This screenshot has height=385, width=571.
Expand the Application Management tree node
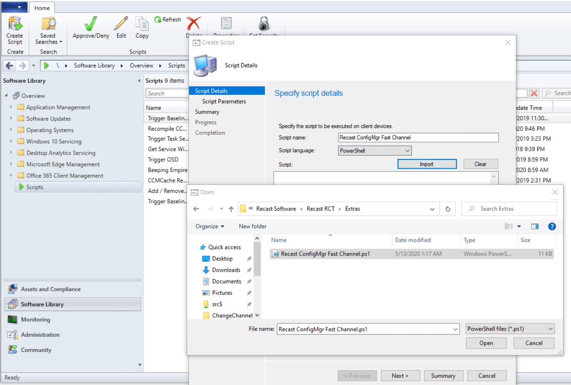pos(11,107)
